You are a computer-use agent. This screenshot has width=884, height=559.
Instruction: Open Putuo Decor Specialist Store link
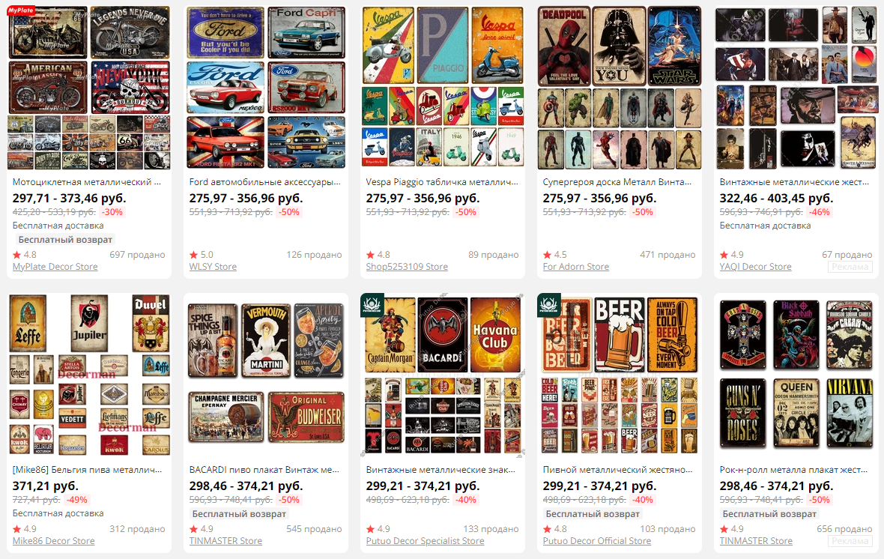tap(425, 541)
